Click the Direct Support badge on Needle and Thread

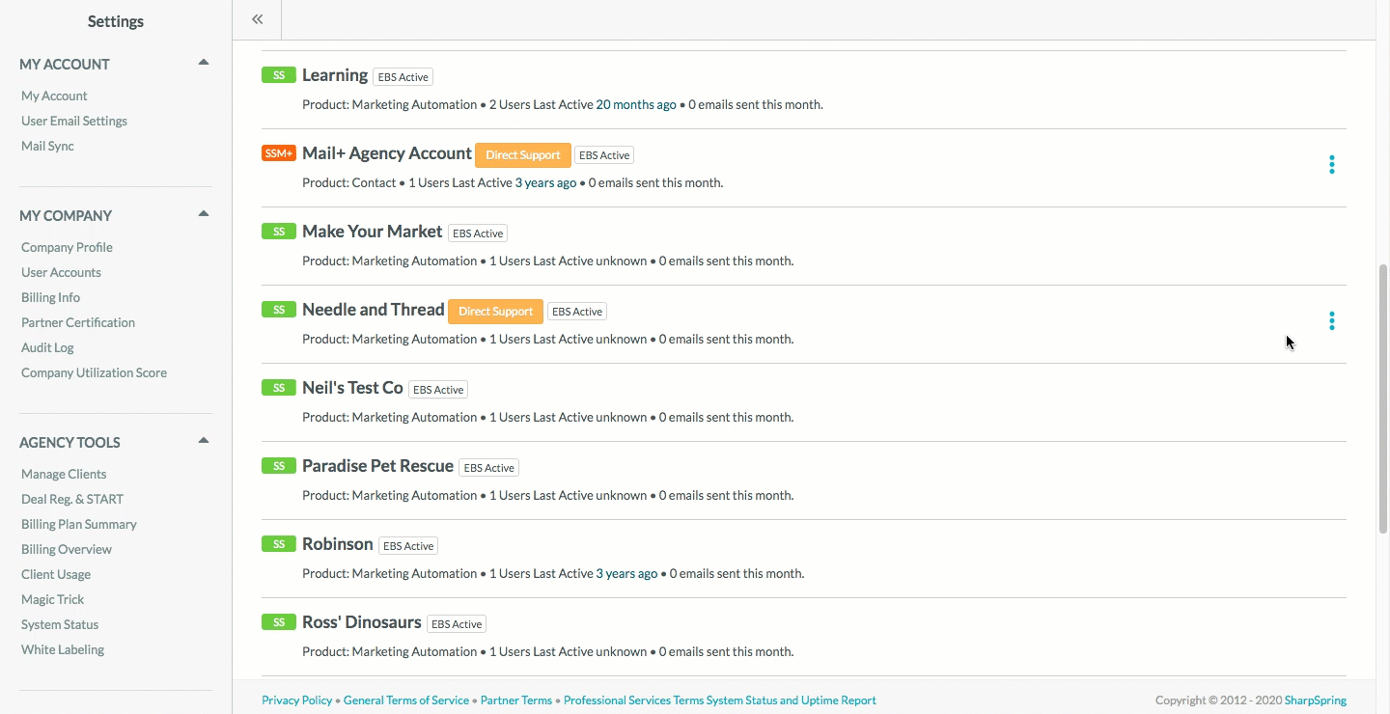[x=496, y=312]
